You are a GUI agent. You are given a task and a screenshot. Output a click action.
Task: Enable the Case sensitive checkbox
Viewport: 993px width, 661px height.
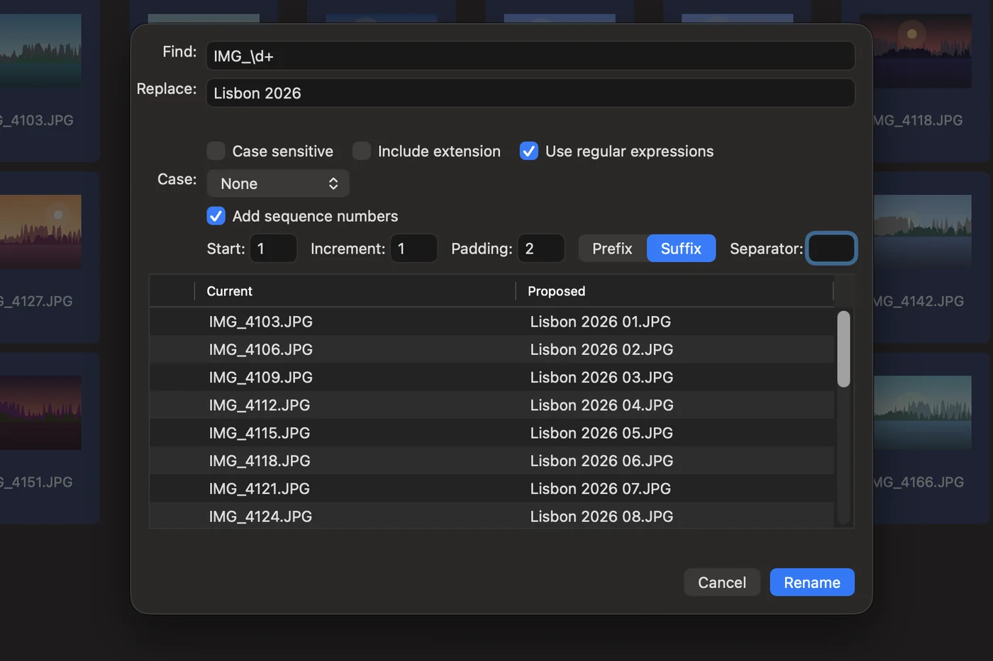216,151
